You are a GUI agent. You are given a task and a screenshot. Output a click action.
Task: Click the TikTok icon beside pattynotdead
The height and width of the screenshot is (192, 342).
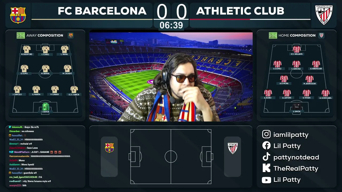266,157
